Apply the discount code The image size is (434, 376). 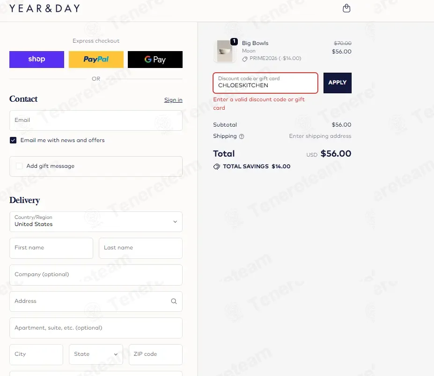(338, 83)
